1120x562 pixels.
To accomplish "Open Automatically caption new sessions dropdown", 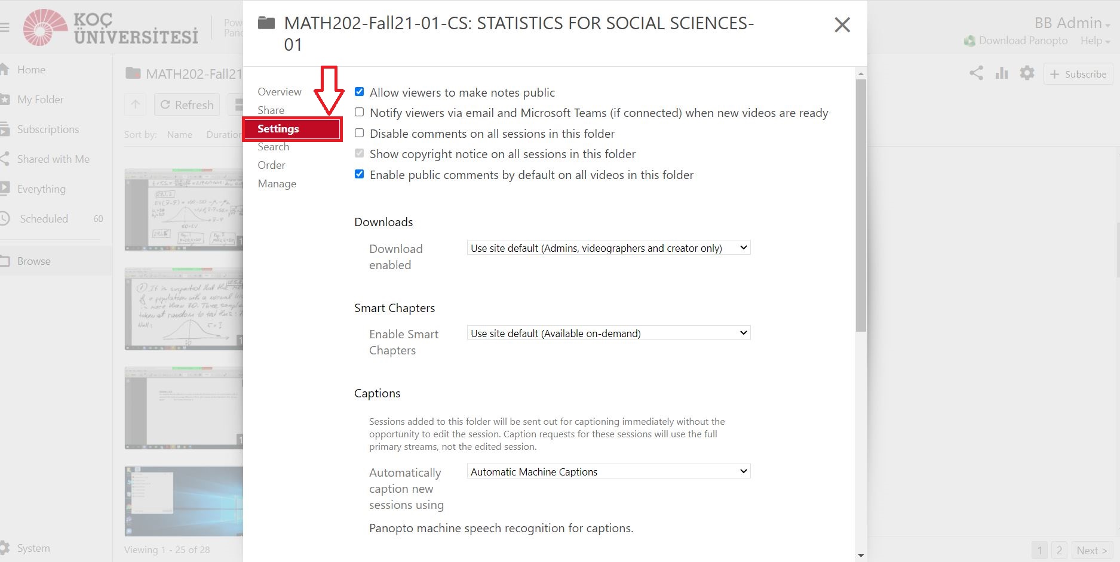I will pyautogui.click(x=608, y=471).
